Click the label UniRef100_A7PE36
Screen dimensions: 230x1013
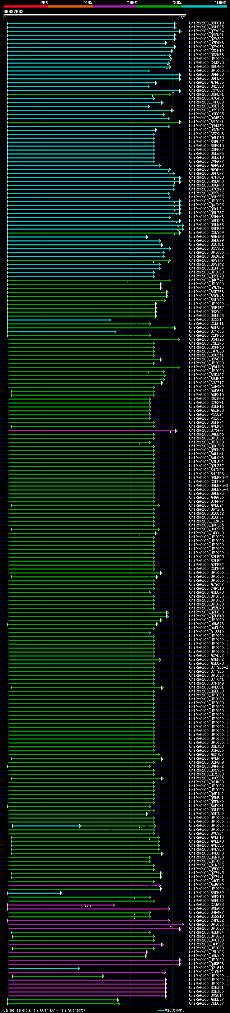[206, 83]
